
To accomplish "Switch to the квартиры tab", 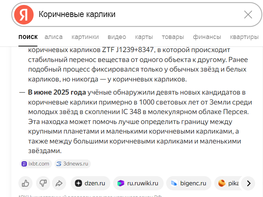I will (x=244, y=37).
